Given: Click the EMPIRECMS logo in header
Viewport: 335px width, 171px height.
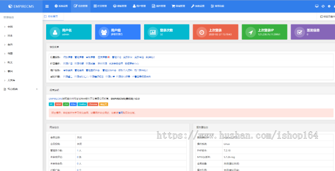Looking at the screenshot, I should pos(21,6).
